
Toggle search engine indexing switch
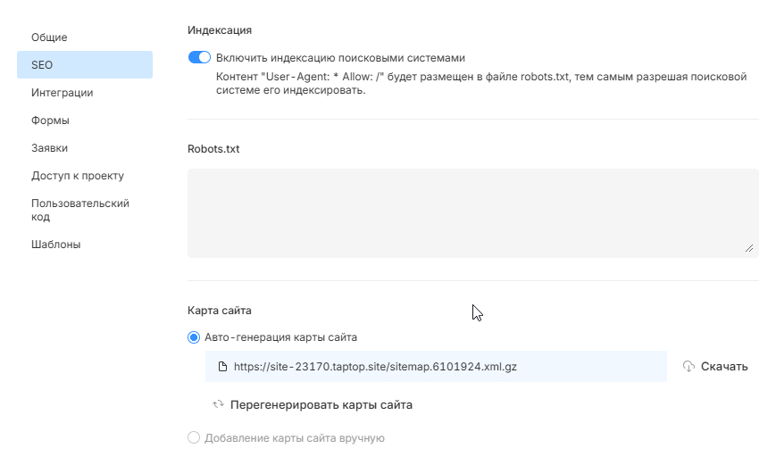click(x=199, y=57)
